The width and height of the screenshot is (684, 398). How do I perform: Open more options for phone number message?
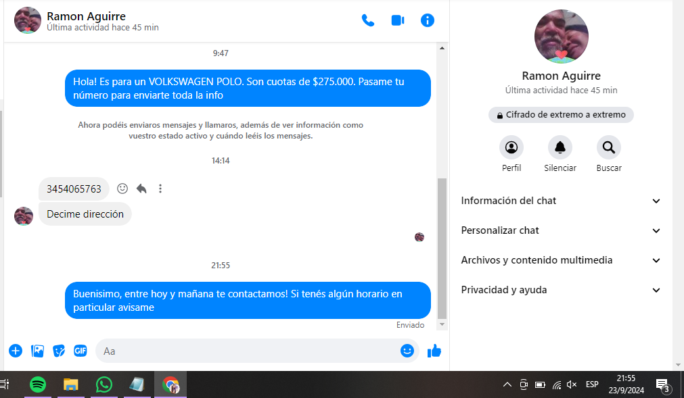160,189
